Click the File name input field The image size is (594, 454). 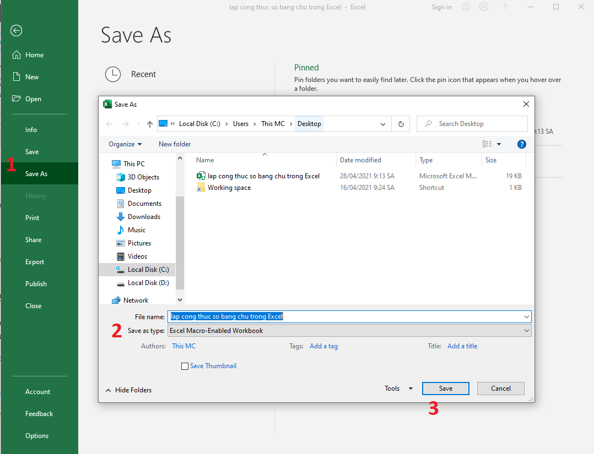[347, 317]
